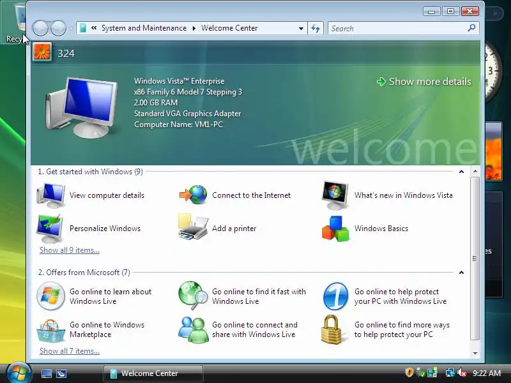Click Show all 9 items link
511x383 pixels.
point(70,250)
